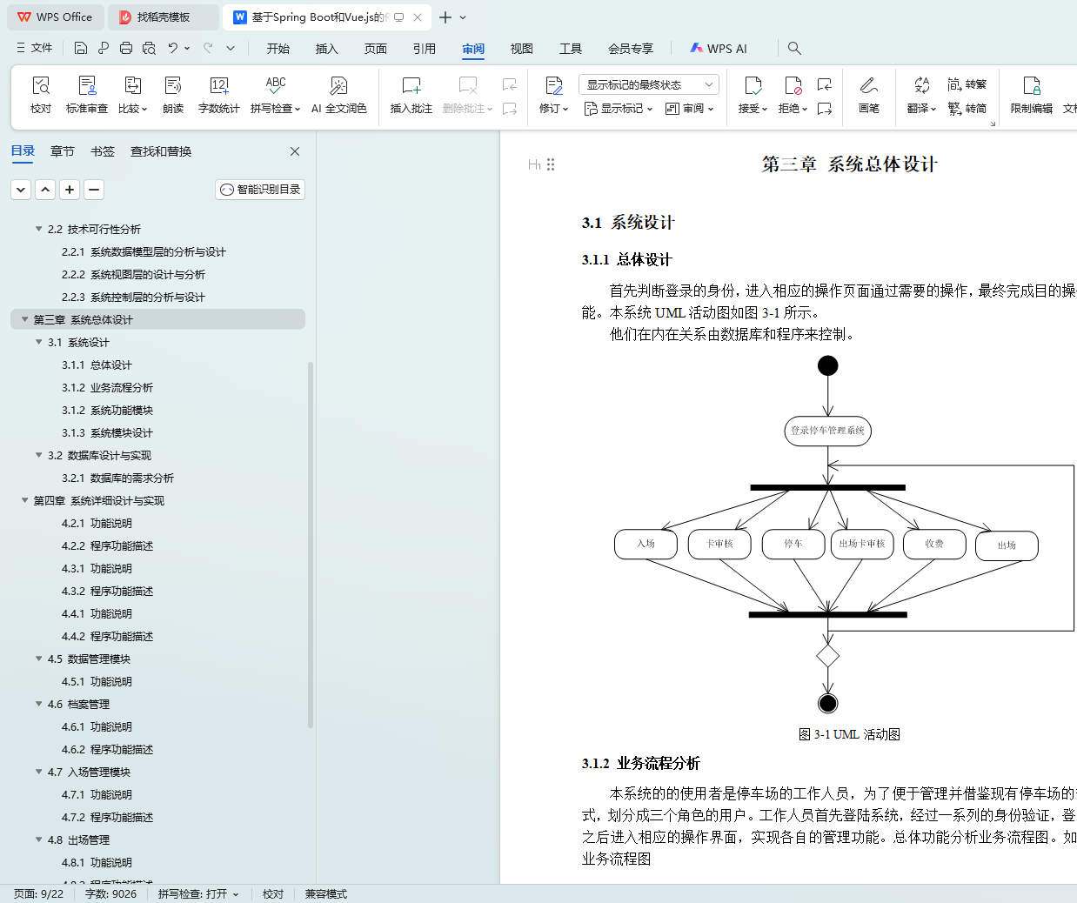The height and width of the screenshot is (903, 1077).
Task: Close the navigation pane
Action: 295,151
